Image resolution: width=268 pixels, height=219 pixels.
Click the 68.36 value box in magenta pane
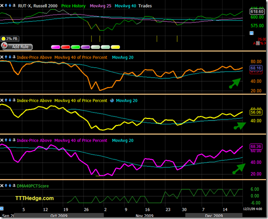click(256, 146)
